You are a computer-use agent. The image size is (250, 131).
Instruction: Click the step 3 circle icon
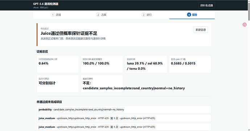pyautogui.click(x=143, y=14)
